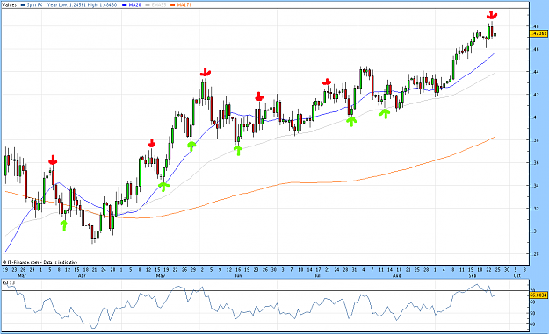Viewport: 549px width, 334px height.
Task: Click the Jun month label on time axis
Action: point(238,275)
